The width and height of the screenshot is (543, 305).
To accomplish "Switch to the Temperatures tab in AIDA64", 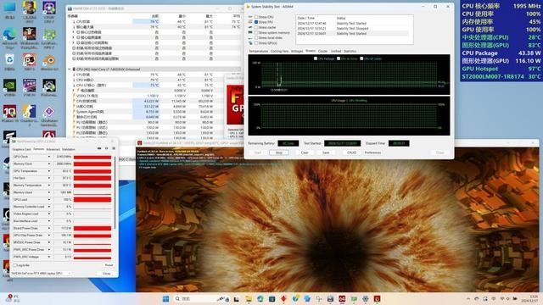I will 258,51.
